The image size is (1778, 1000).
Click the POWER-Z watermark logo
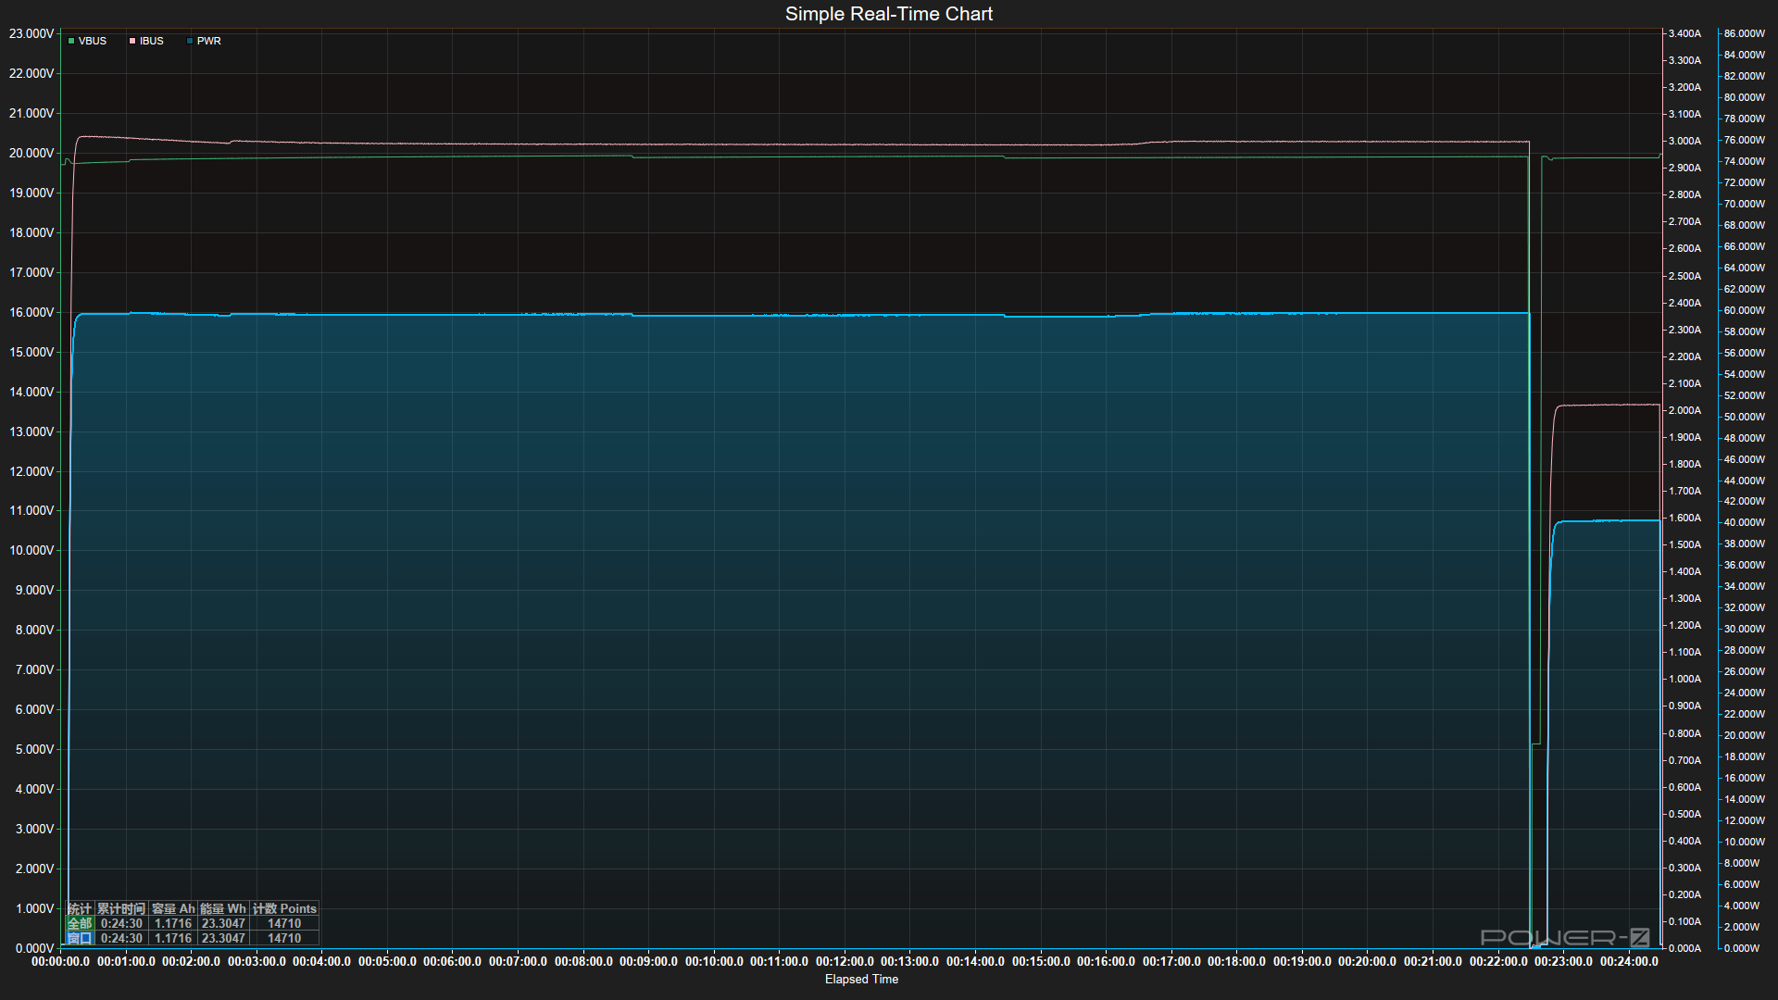tap(1564, 937)
